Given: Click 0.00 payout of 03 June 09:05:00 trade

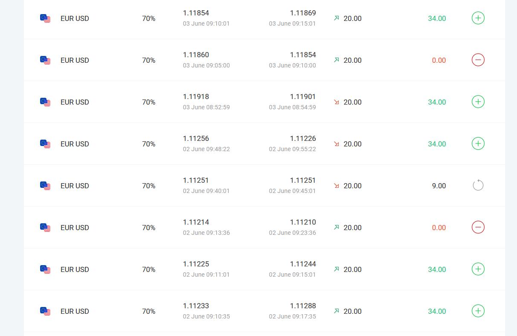Looking at the screenshot, I should (x=439, y=60).
